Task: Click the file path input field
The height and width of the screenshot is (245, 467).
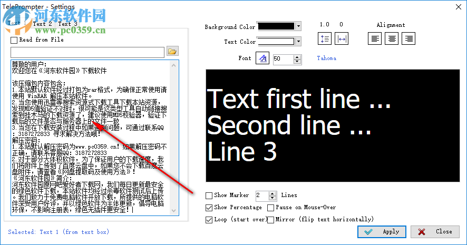Action: [x=87, y=52]
